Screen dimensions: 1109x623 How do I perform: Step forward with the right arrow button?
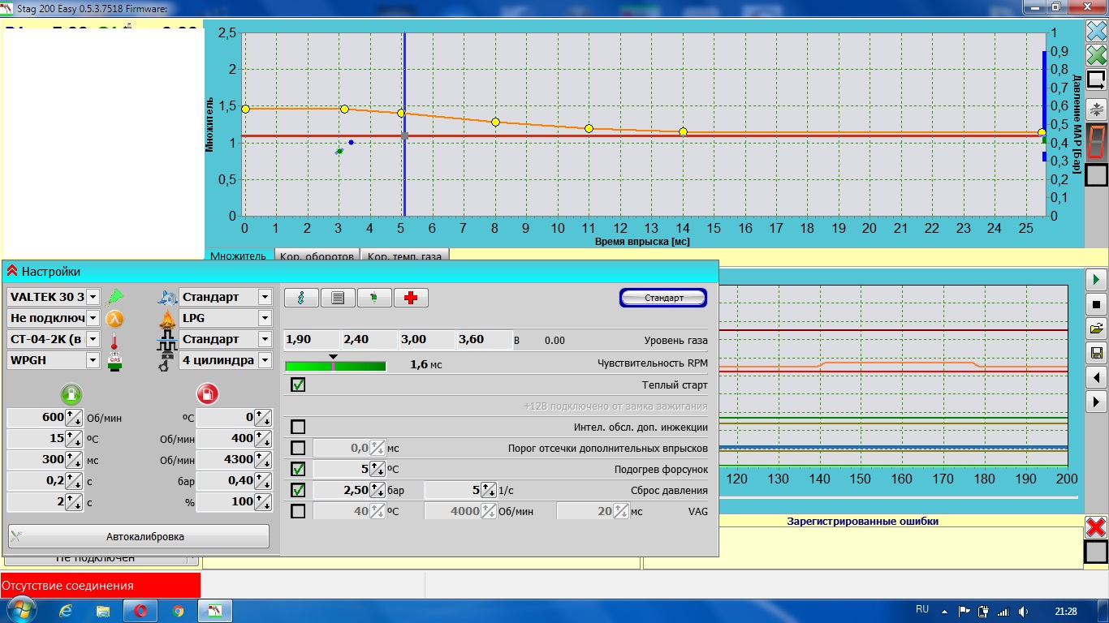click(1096, 402)
